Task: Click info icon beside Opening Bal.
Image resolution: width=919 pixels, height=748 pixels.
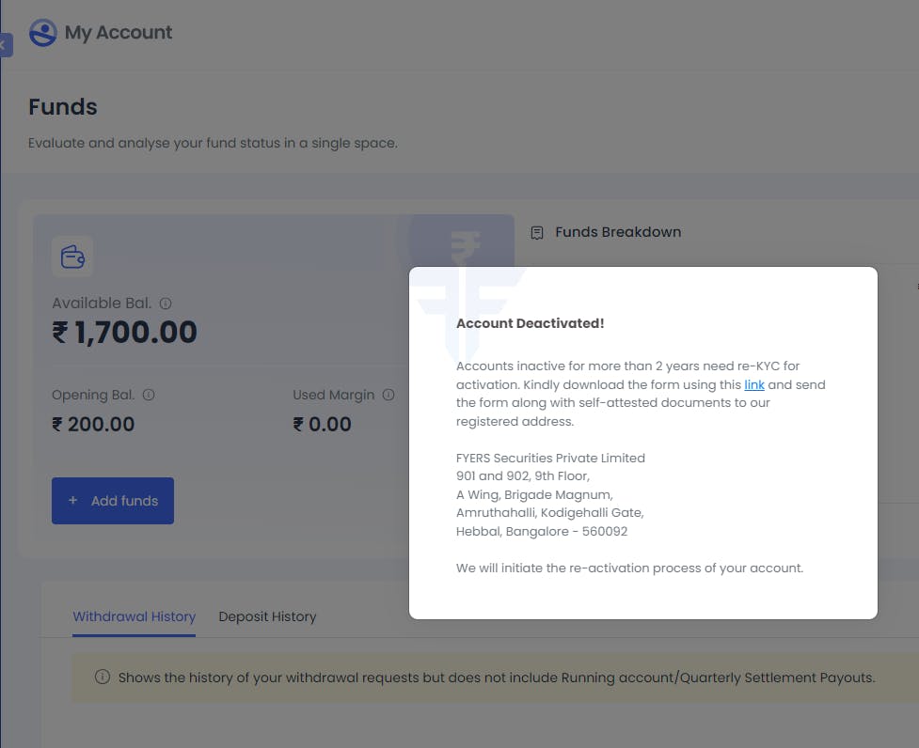Action: point(149,395)
